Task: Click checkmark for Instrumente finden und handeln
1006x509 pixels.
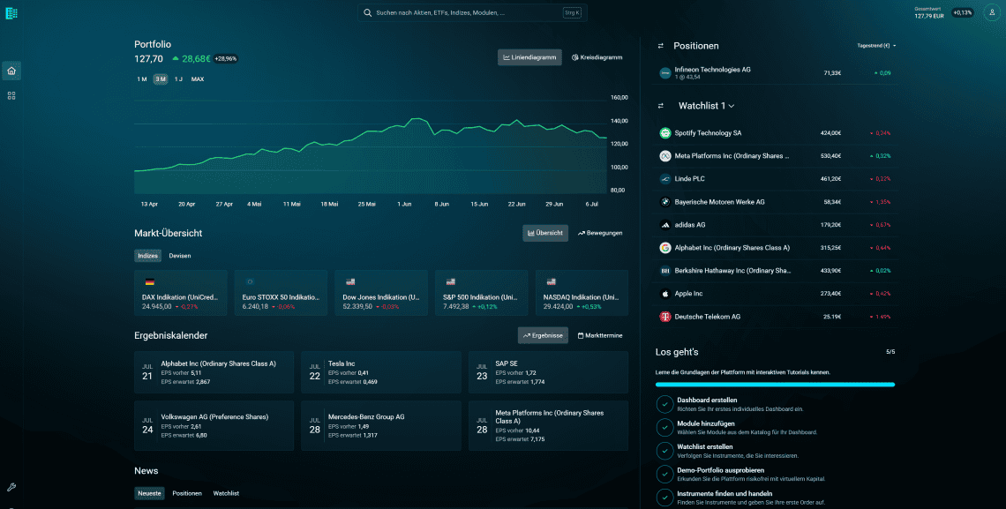Action: 664,498
